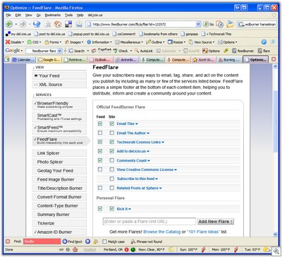This screenshot has width=282, height=257.
Task: Uncheck Feed box for Email This
Action: pos(100,124)
